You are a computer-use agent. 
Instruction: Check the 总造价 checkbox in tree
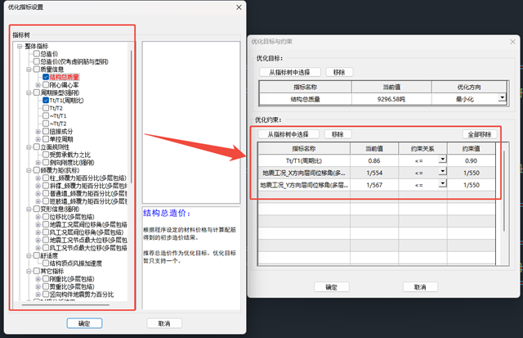36,54
